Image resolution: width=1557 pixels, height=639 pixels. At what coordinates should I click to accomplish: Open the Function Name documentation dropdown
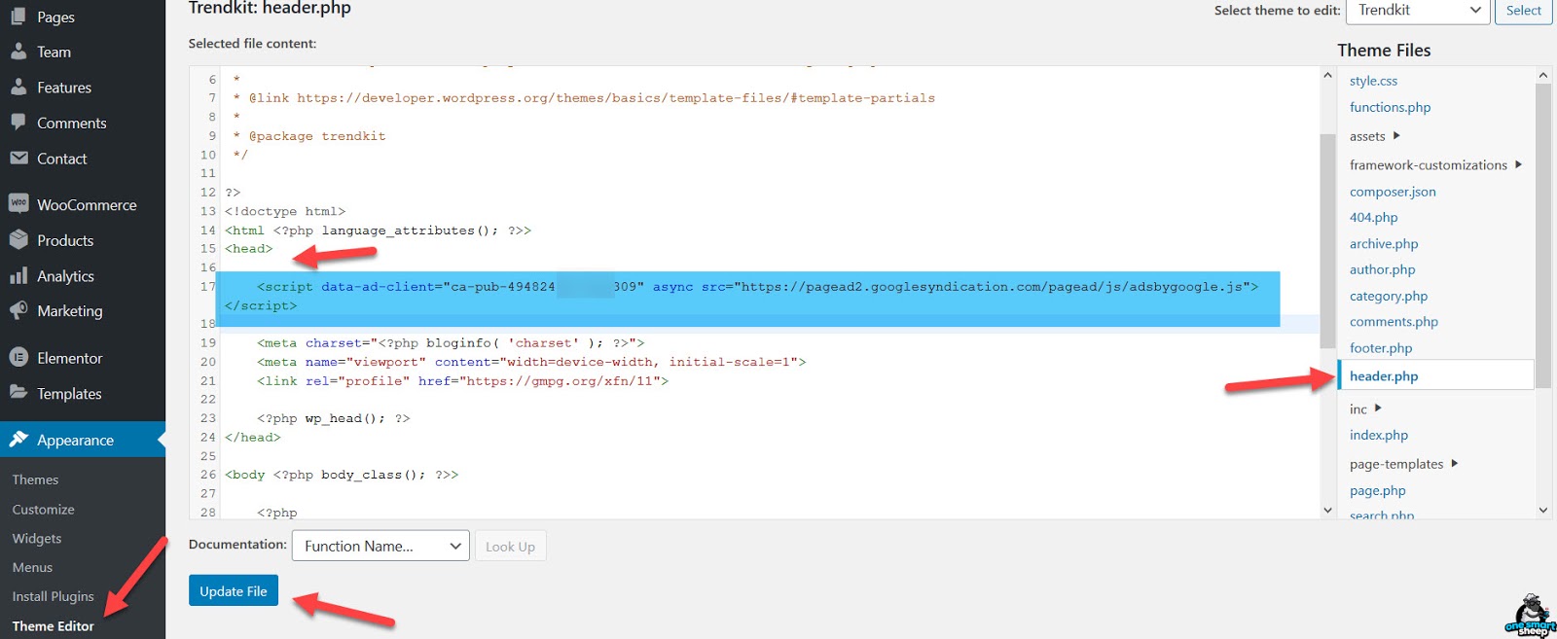pos(380,546)
